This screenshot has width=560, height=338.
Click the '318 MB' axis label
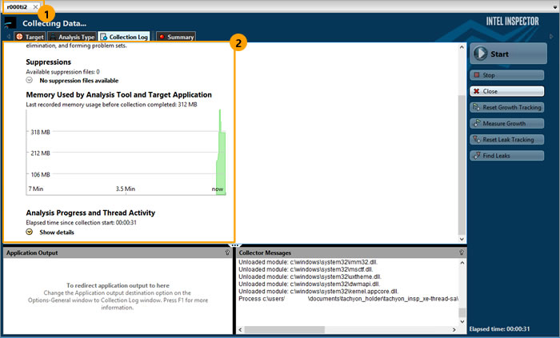click(40, 132)
